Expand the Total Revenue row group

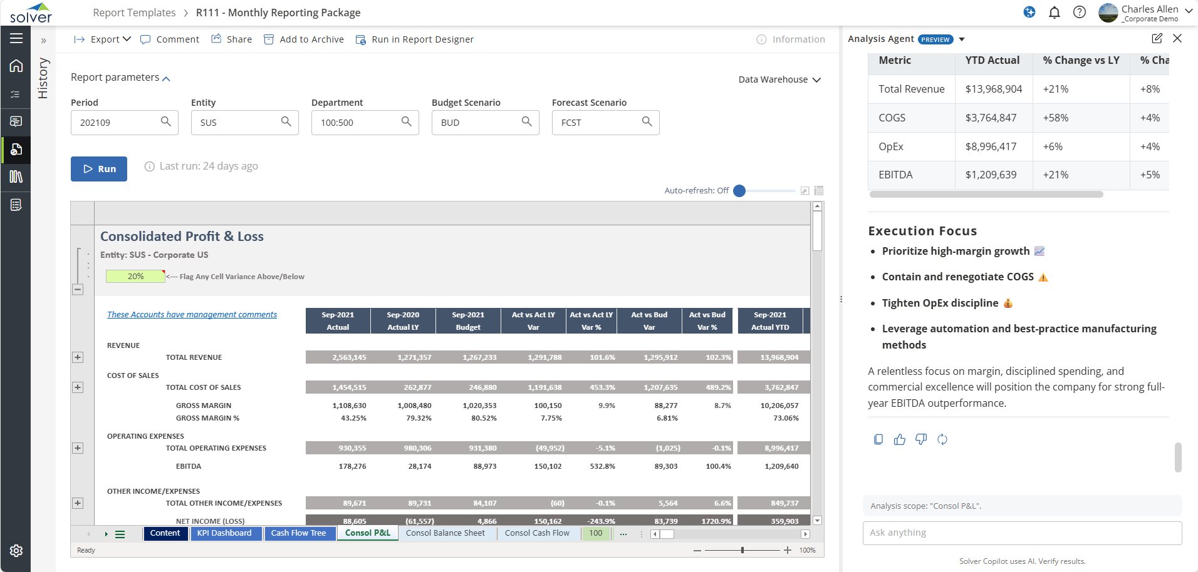78,357
